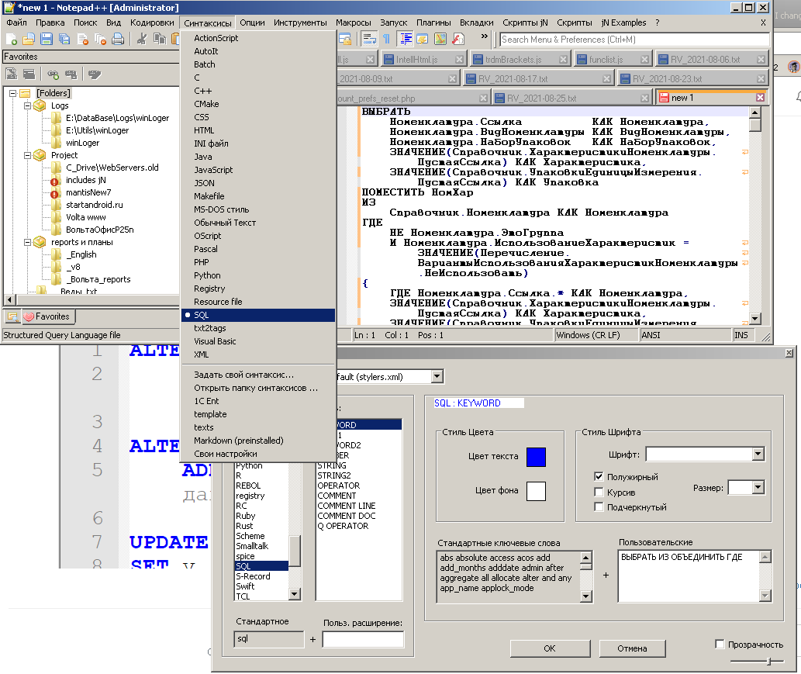Collapse the Logs tree node
Image resolution: width=801 pixels, height=674 pixels.
[x=28, y=105]
